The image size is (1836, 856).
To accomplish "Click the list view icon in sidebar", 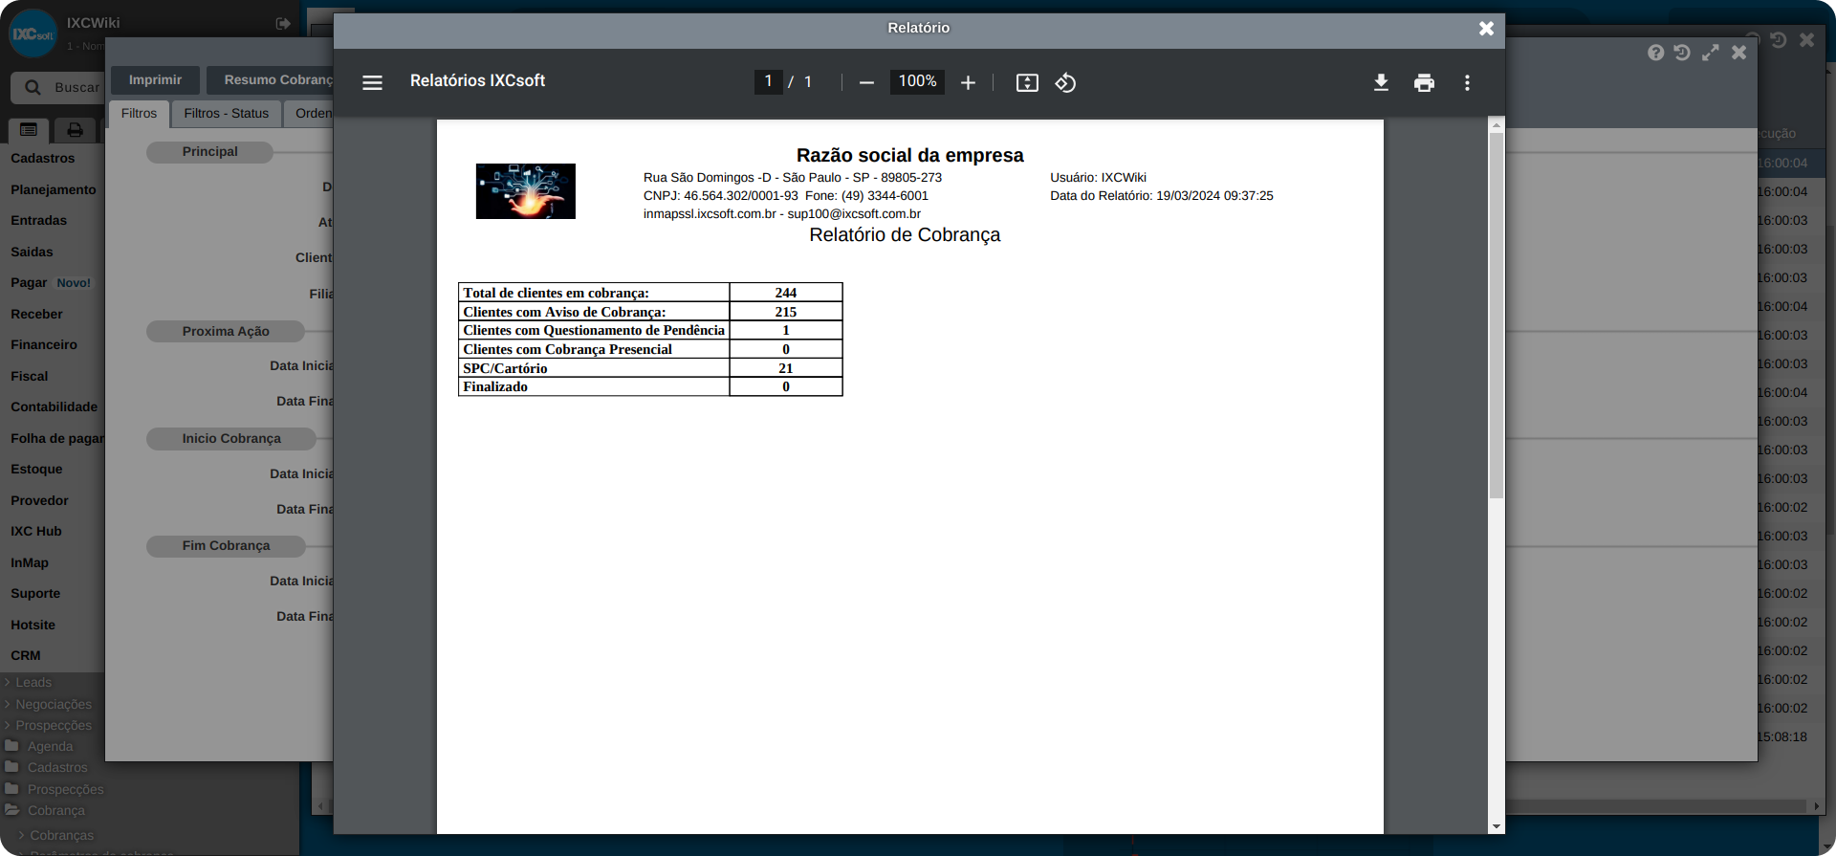I will click(x=29, y=129).
